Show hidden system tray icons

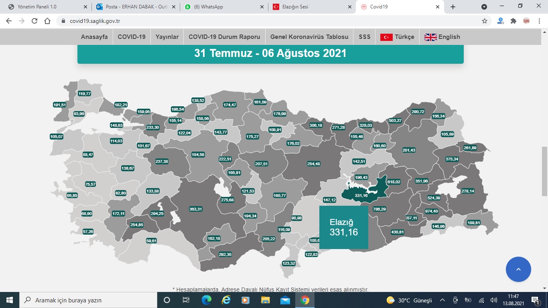442,300
